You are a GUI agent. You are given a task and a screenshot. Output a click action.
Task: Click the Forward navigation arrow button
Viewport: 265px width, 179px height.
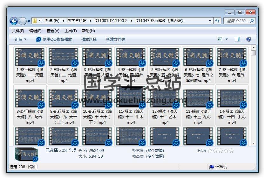pyautogui.click(x=23, y=21)
